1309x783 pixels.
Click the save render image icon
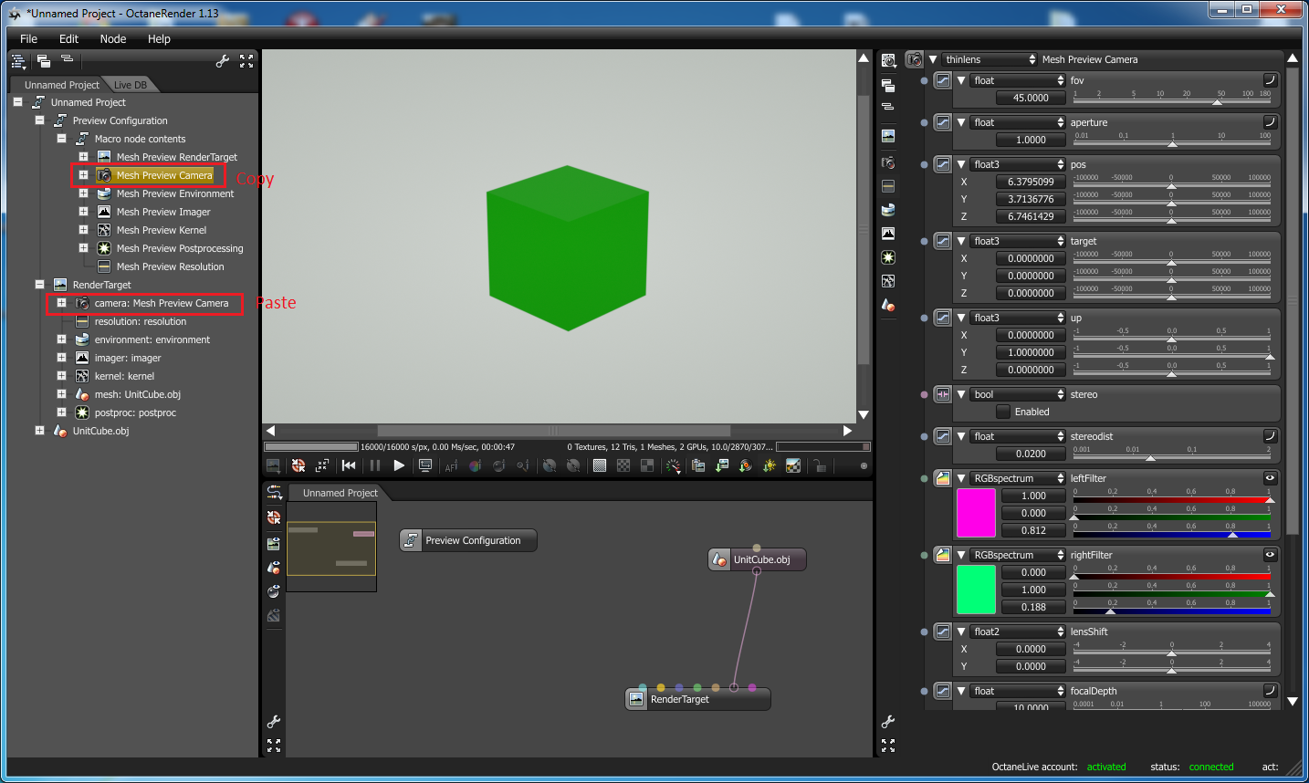coord(722,465)
